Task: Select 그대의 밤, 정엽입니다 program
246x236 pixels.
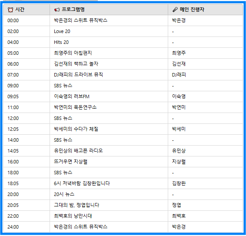Action: point(76,205)
